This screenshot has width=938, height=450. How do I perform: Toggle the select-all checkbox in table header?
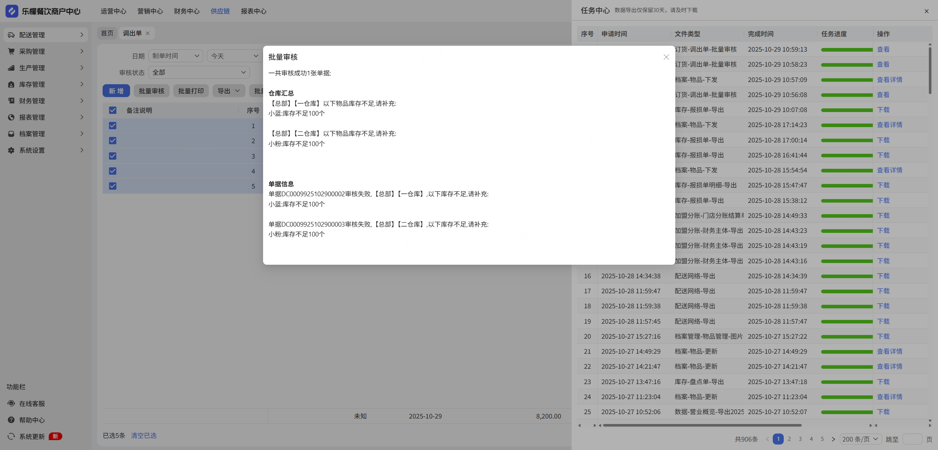click(112, 110)
